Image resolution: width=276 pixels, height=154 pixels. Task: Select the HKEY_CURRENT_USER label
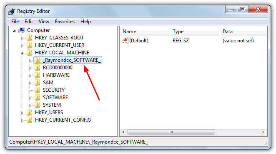pyautogui.click(x=60, y=45)
